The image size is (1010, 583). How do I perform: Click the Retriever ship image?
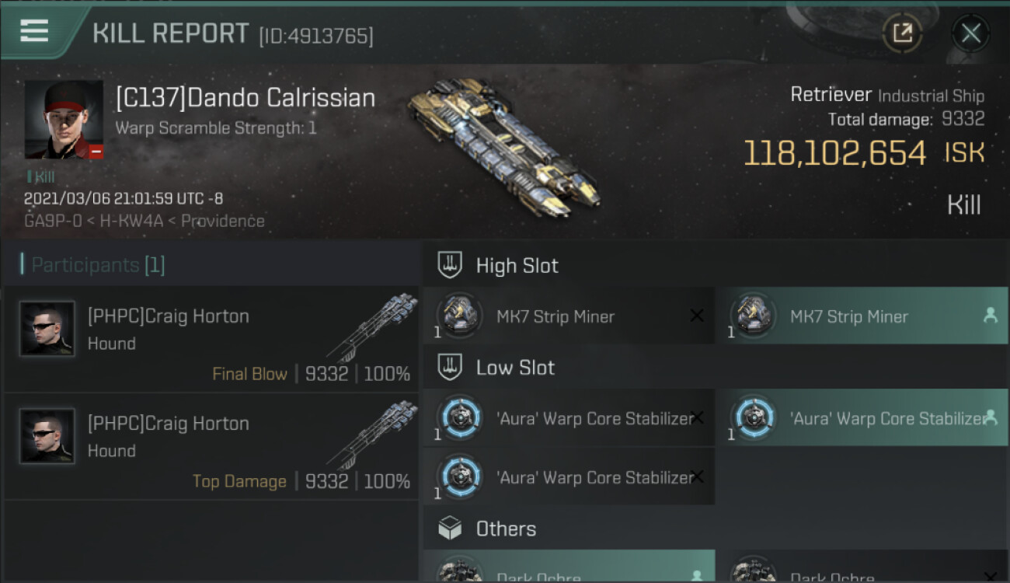coord(501,144)
